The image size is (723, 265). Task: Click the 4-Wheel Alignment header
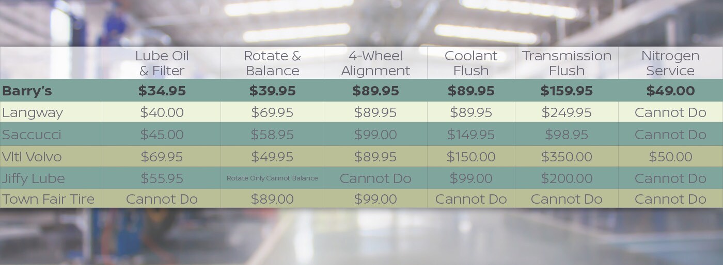tap(375, 63)
